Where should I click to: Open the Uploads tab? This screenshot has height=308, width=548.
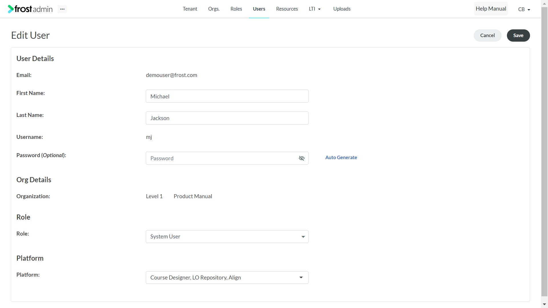(x=342, y=9)
